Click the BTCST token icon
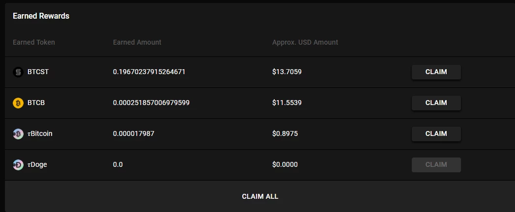 [18, 72]
